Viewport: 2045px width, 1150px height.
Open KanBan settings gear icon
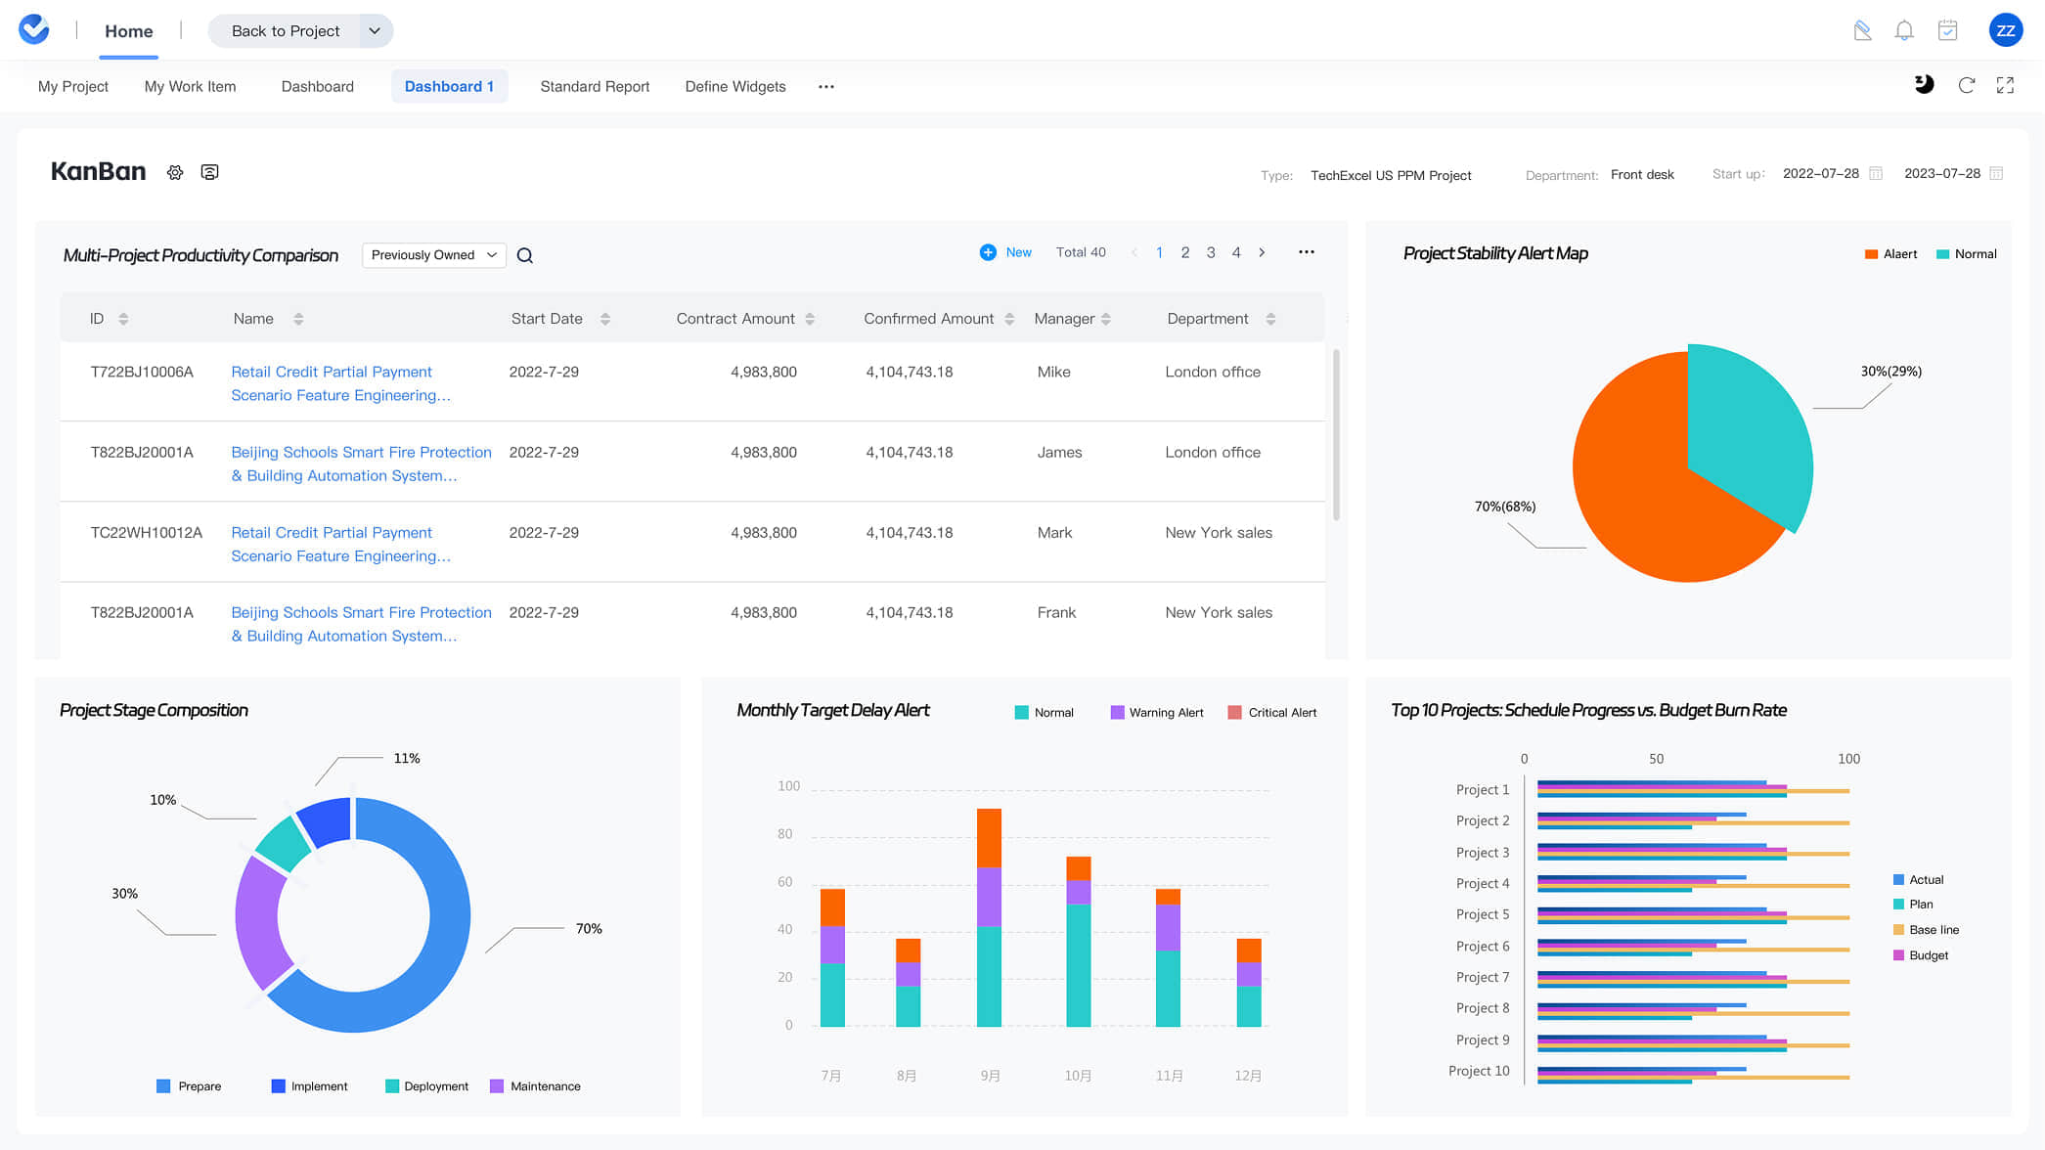[175, 172]
